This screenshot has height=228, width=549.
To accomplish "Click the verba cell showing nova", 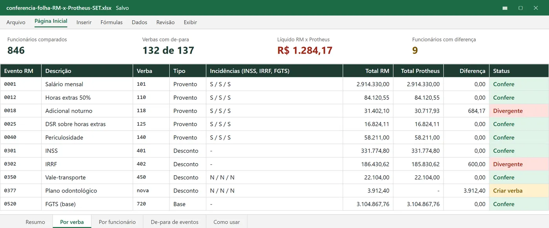I will click(151, 190).
